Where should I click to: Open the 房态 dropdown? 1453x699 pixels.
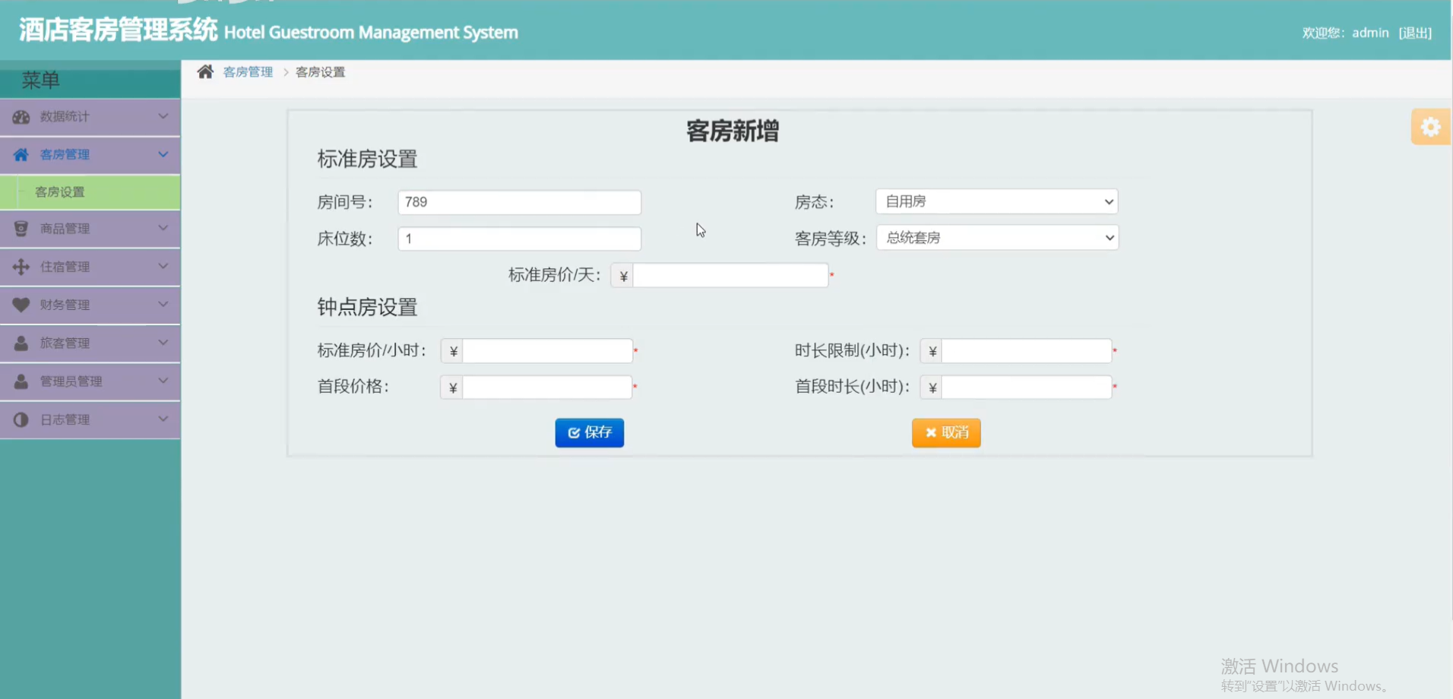(x=997, y=201)
